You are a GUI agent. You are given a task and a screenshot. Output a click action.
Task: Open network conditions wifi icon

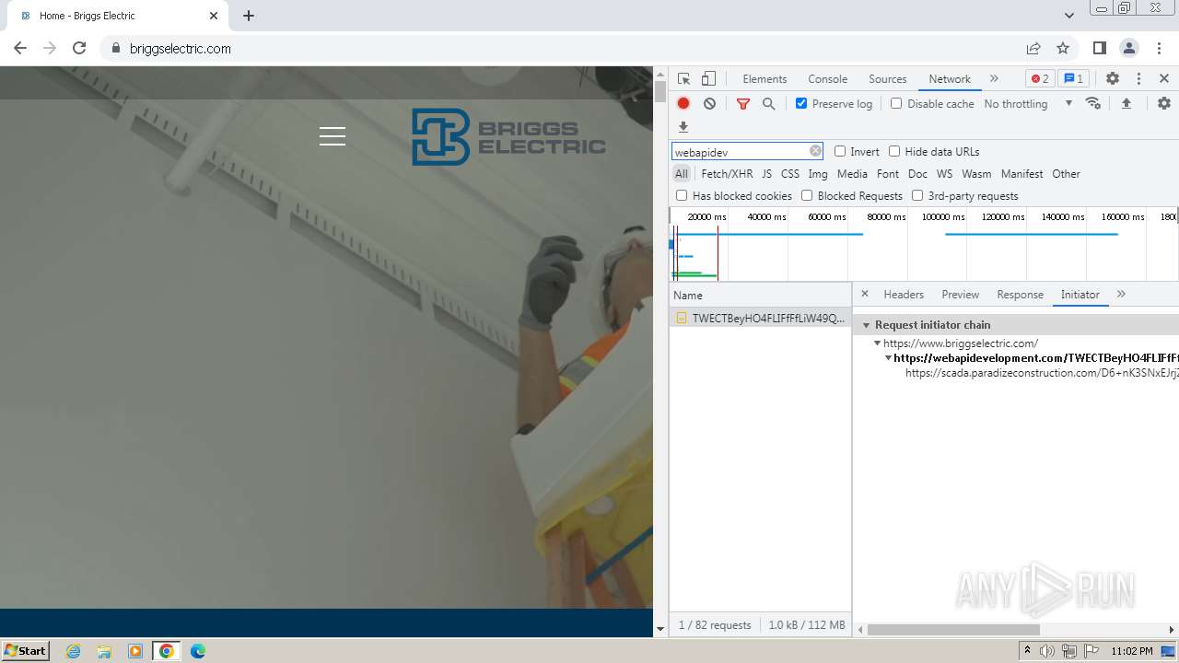[x=1093, y=104]
